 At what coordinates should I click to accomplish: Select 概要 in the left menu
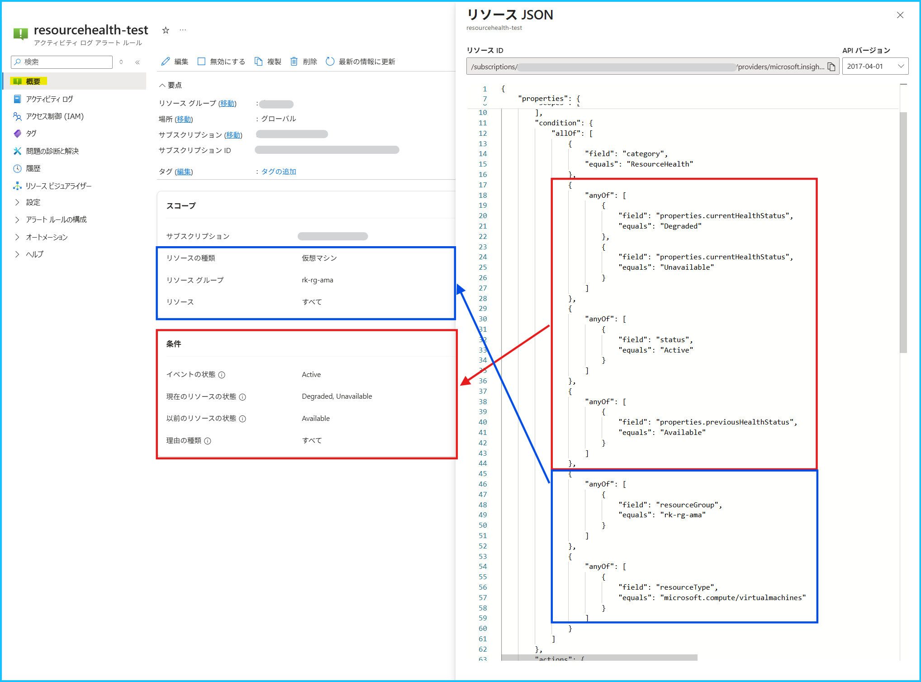point(74,81)
